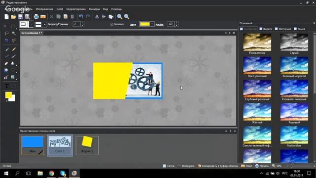This screenshot has width=316, height=178.
Task: Open the Вид menu
Action: pos(105,9)
